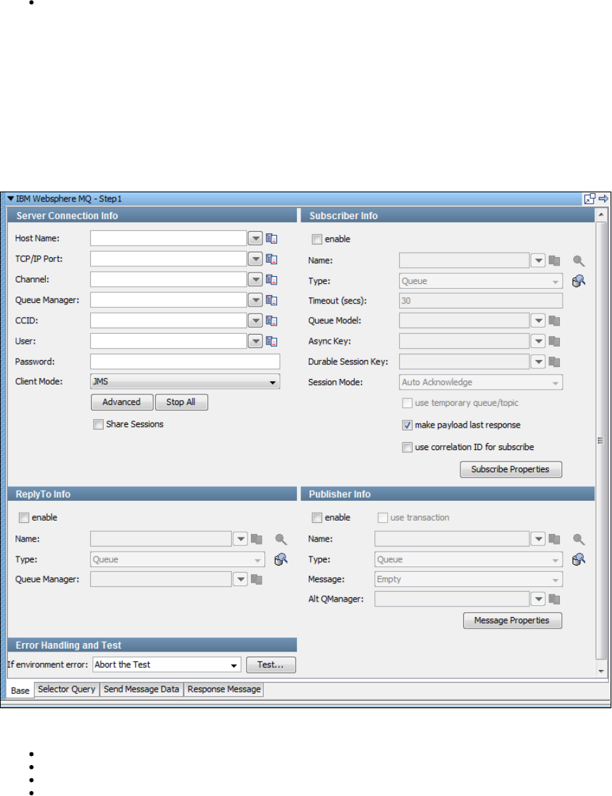Click property icon beside Channel field
612x796 pixels.
(x=271, y=280)
